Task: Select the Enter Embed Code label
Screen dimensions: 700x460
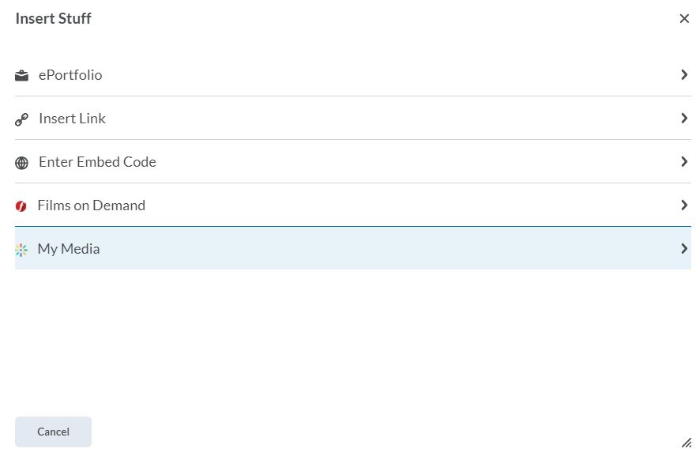Action: 97,162
